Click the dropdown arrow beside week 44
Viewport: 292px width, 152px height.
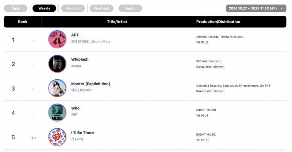[281, 8]
